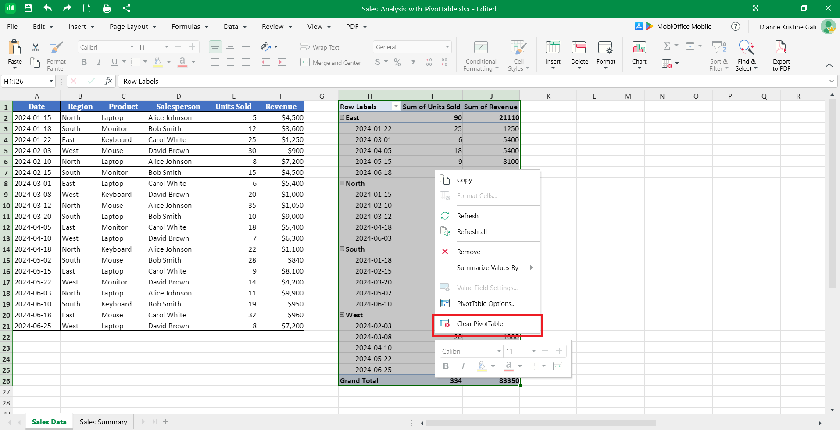Switch to the Sales Summary sheet tab
This screenshot has width=840, height=430.
[104, 422]
